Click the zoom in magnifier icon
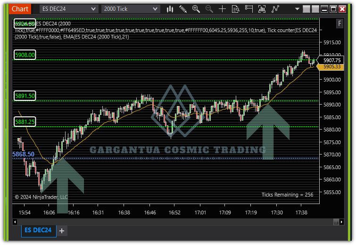Image resolution: width=356 pixels, height=245 pixels. pyautogui.click(x=196, y=9)
